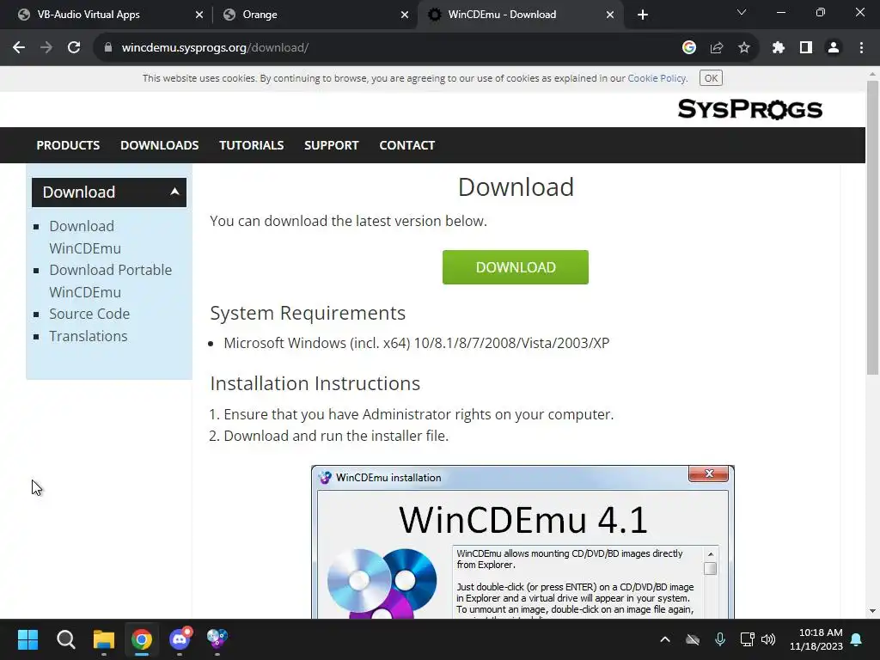880x660 pixels.
Task: Dismiss cookie notice with OK
Action: coord(711,78)
